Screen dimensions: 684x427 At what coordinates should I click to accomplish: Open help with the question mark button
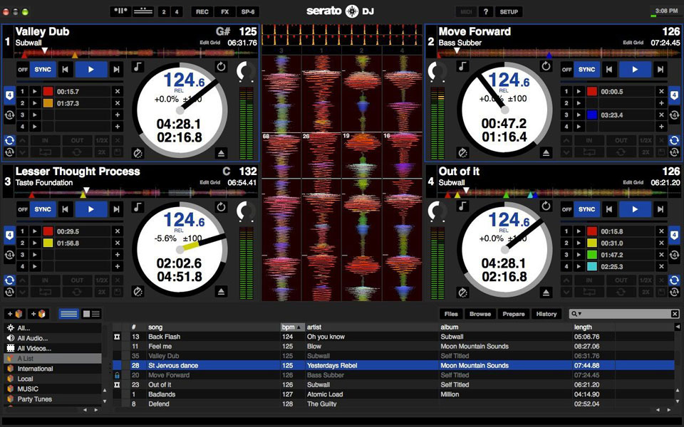485,12
